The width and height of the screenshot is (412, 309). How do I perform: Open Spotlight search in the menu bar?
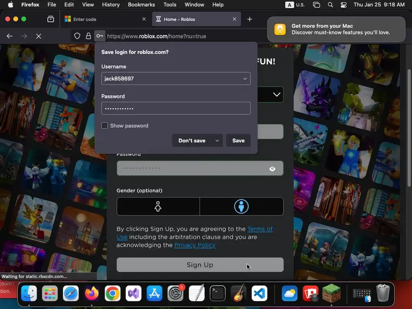tap(330, 4)
